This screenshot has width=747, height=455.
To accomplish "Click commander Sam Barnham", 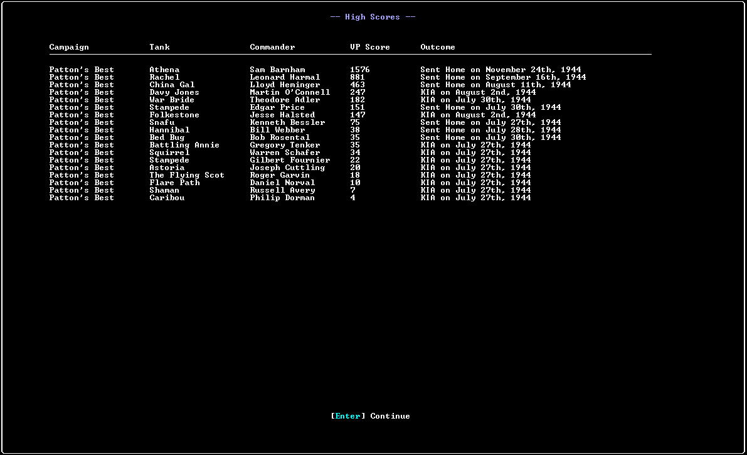I will click(x=277, y=70).
